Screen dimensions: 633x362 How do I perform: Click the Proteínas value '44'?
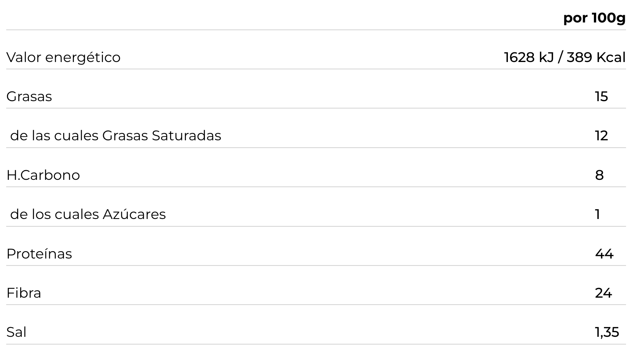pos(604,254)
